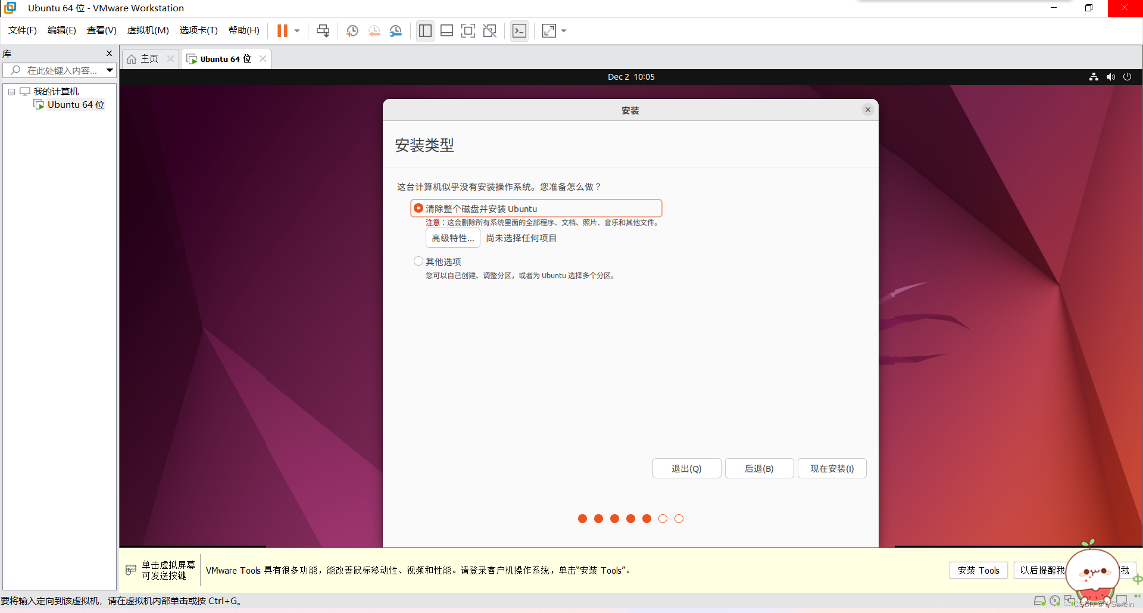Take a snapshot of the virtual machine

coord(352,30)
